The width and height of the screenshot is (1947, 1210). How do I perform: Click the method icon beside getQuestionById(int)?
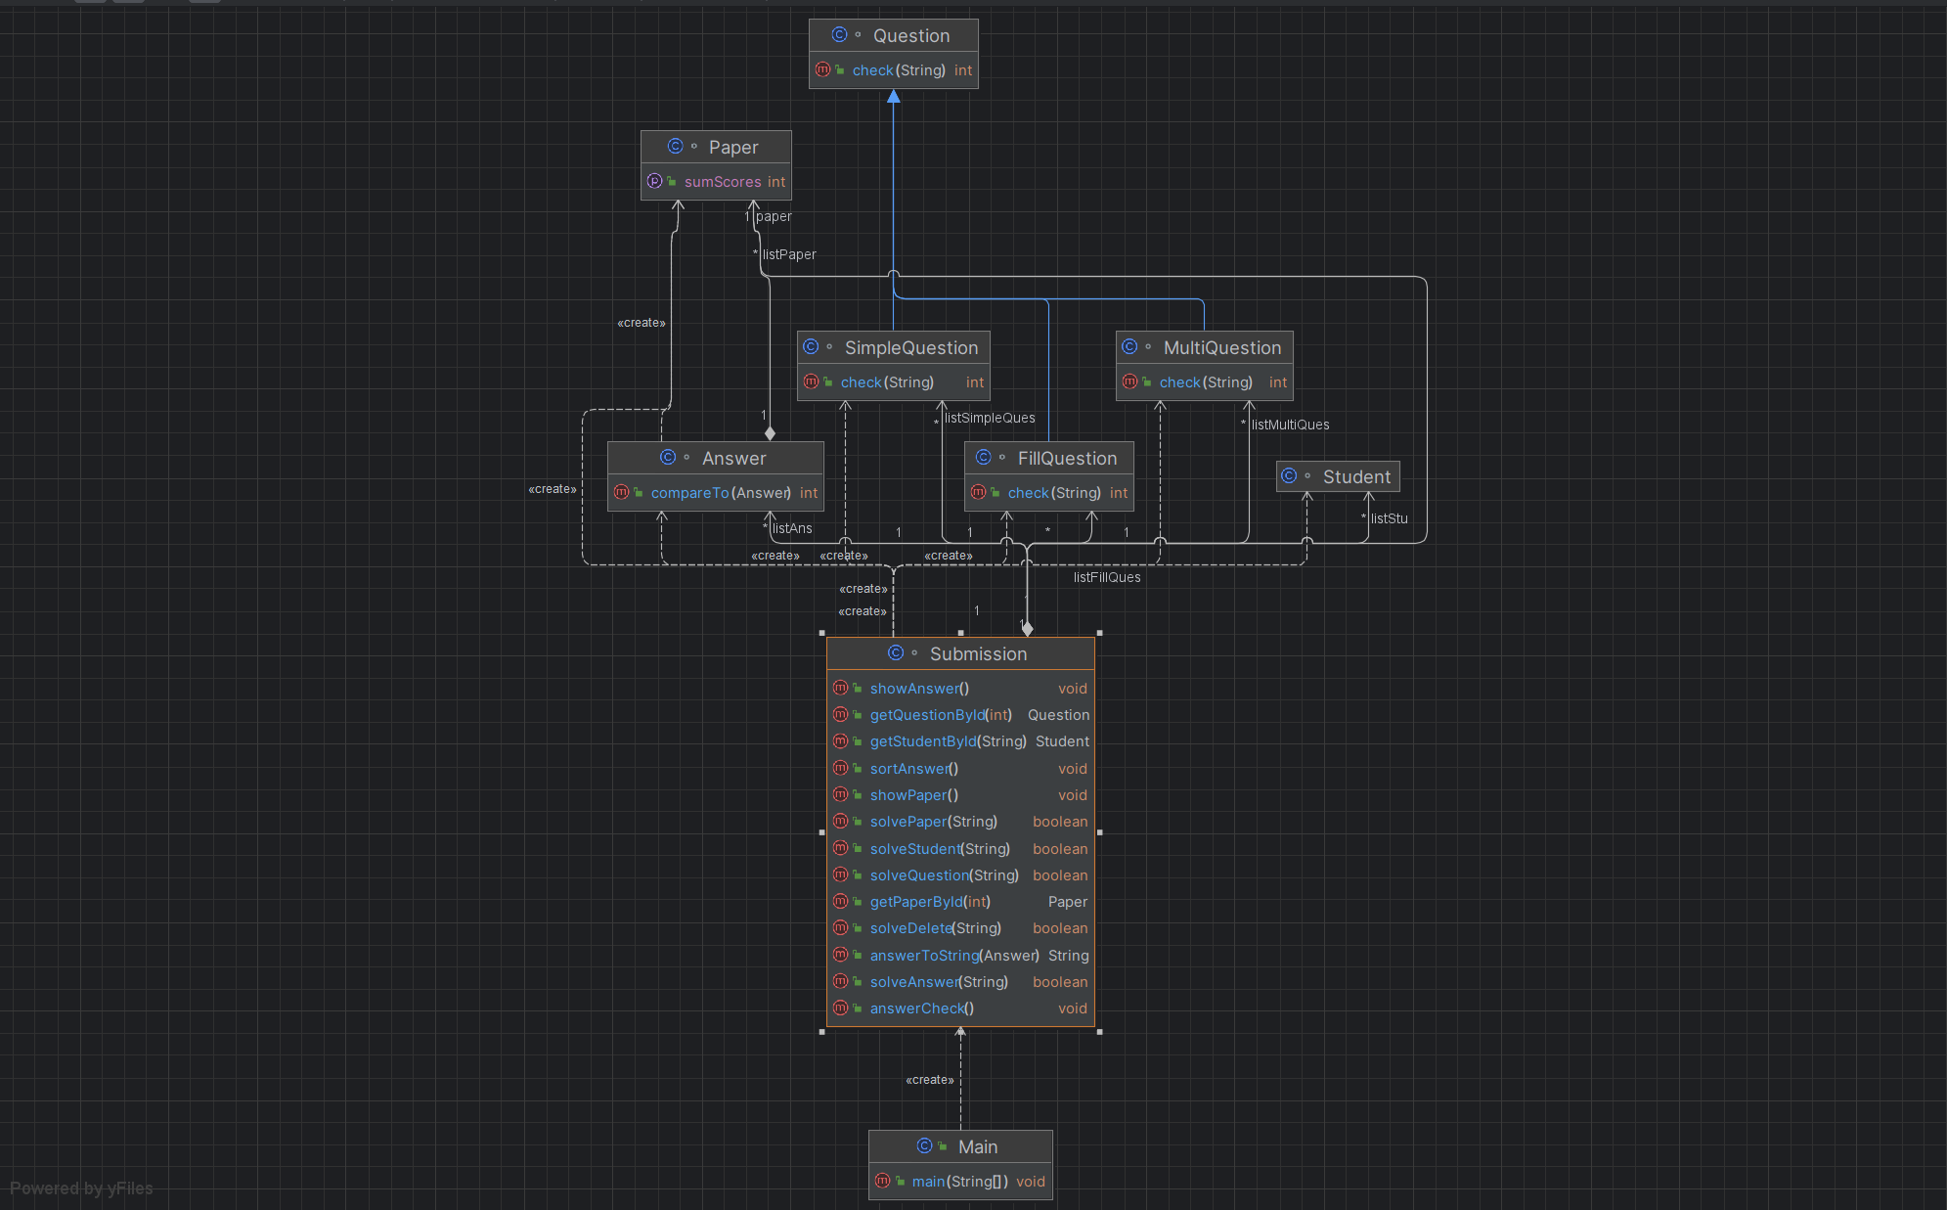point(840,715)
